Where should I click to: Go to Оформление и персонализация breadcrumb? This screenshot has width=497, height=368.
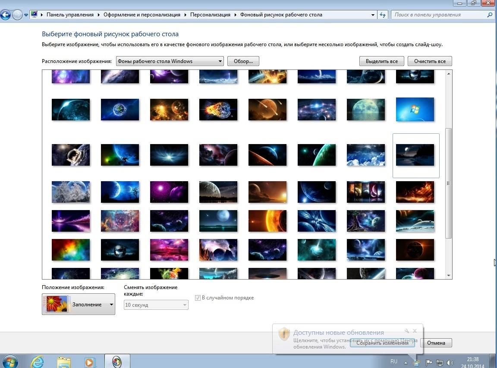142,15
